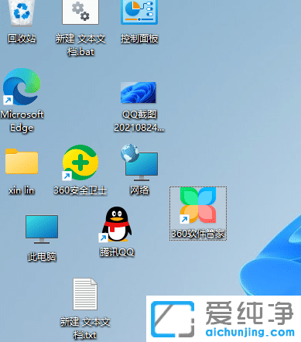Click the 此电脑 label text
301x342 pixels.
(x=42, y=257)
